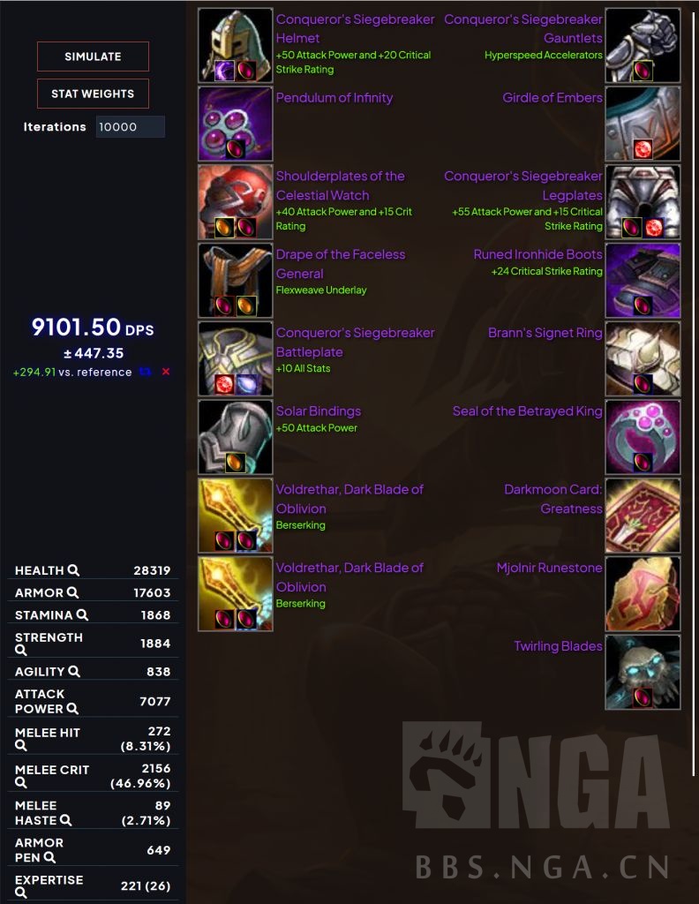The width and height of the screenshot is (699, 904).
Task: Click the STAT WEIGHTS button
Action: tap(93, 94)
